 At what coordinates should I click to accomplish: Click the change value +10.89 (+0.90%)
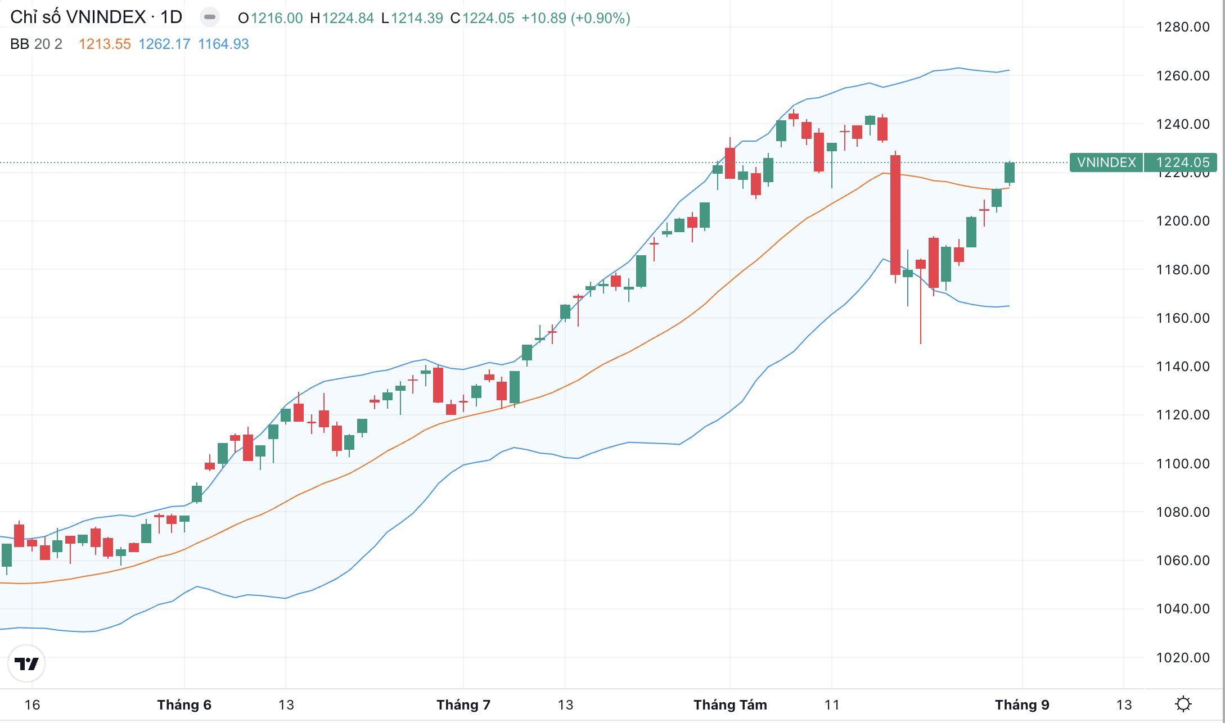coord(576,18)
